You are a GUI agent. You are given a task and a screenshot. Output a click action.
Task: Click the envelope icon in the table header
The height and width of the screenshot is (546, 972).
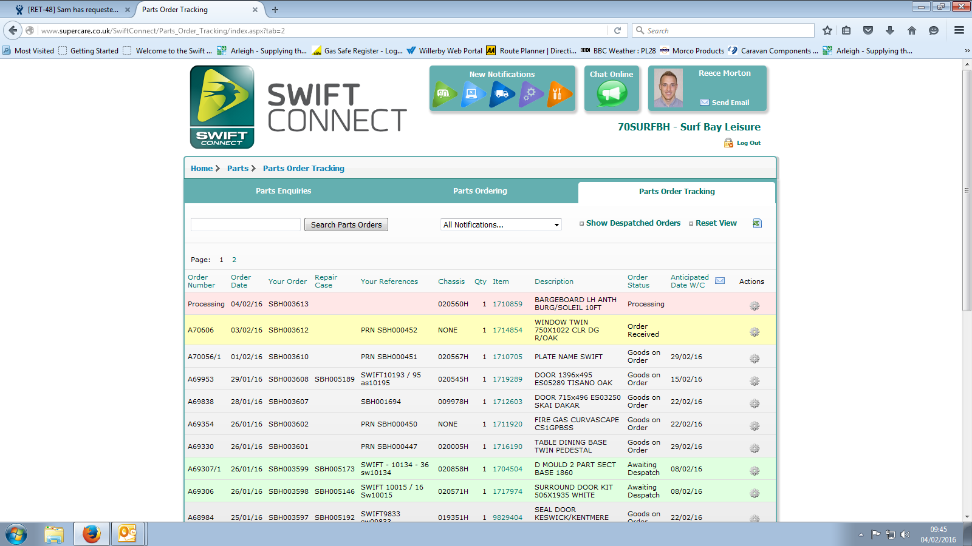click(720, 281)
